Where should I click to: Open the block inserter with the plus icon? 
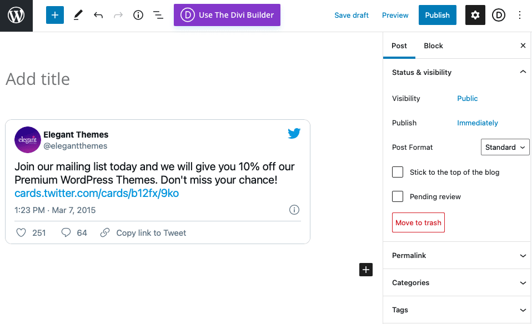tap(54, 15)
